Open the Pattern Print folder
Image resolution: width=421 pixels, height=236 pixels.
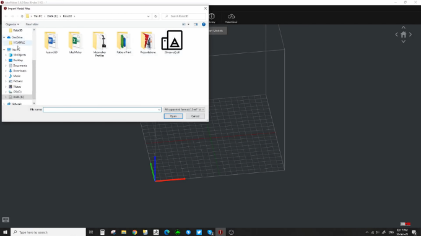coord(124,43)
